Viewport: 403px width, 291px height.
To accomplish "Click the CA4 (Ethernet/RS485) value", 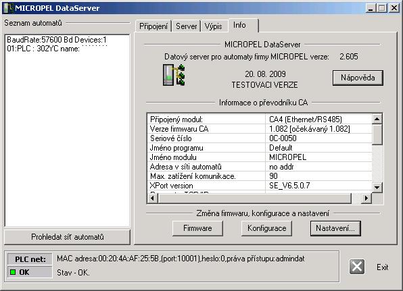I will [306, 120].
